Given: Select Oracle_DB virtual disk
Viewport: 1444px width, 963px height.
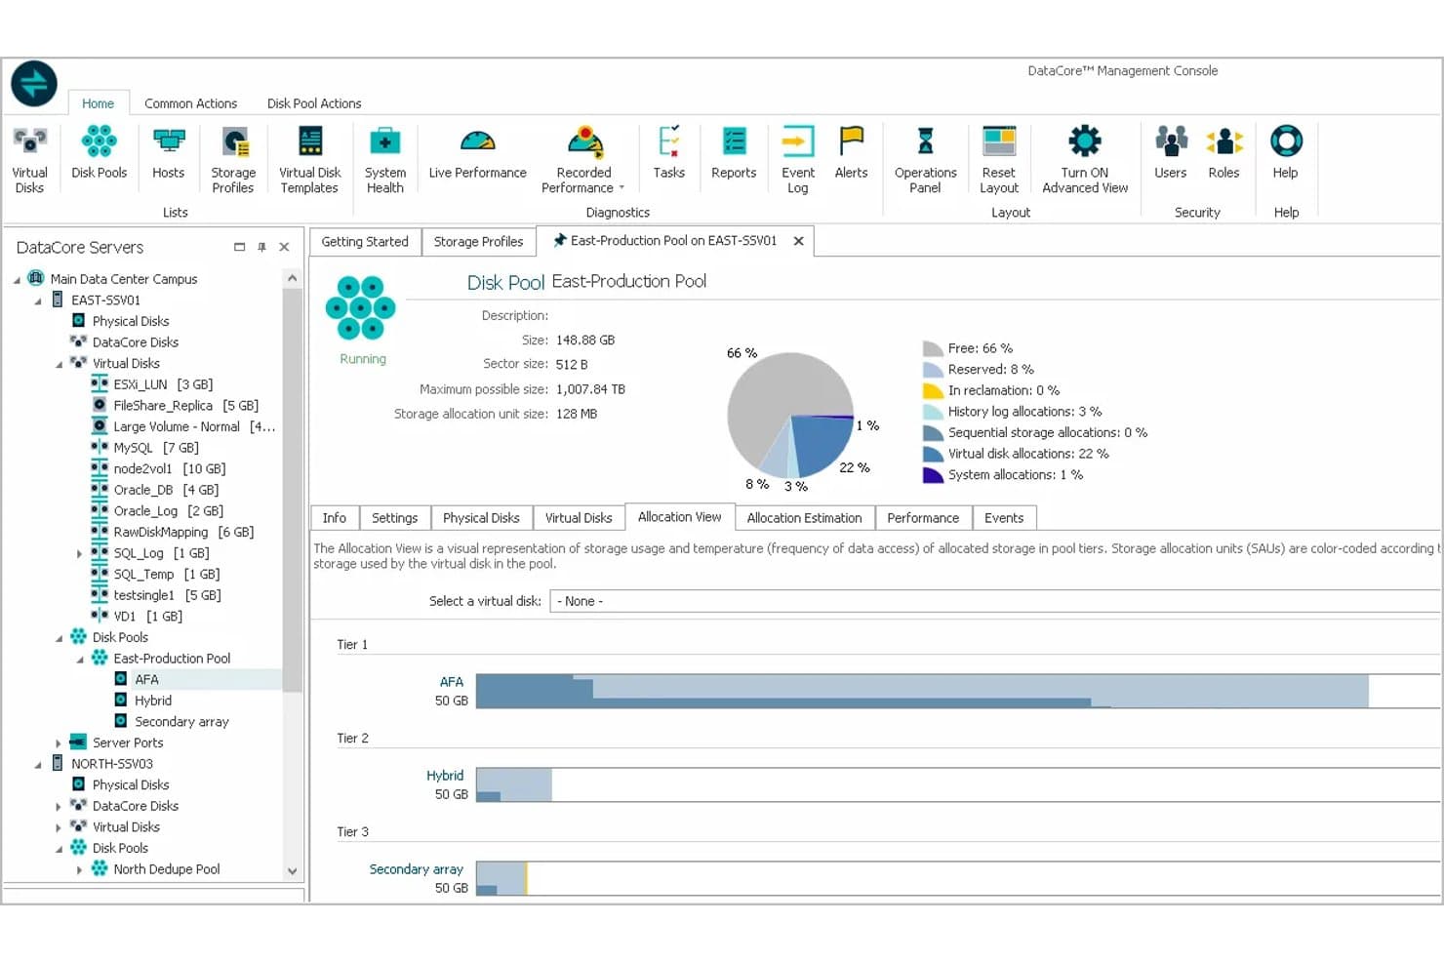Looking at the screenshot, I should (x=166, y=490).
